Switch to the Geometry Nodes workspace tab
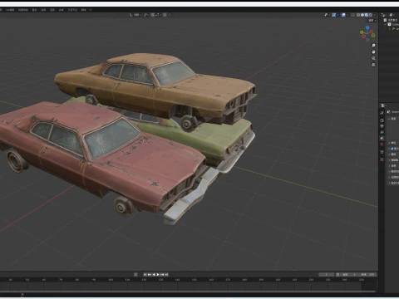The image size is (399, 299). click(x=72, y=10)
